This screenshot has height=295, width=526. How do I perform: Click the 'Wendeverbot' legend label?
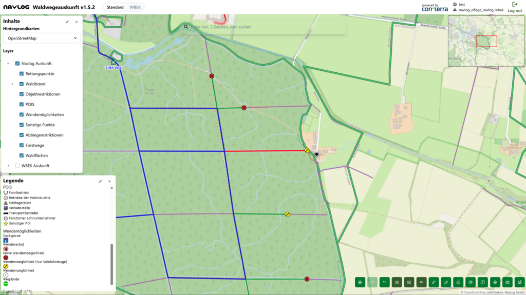click(x=13, y=244)
